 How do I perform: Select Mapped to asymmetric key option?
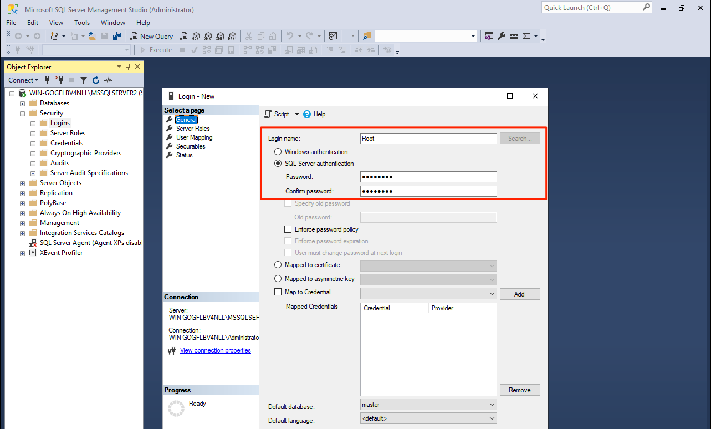click(x=278, y=279)
